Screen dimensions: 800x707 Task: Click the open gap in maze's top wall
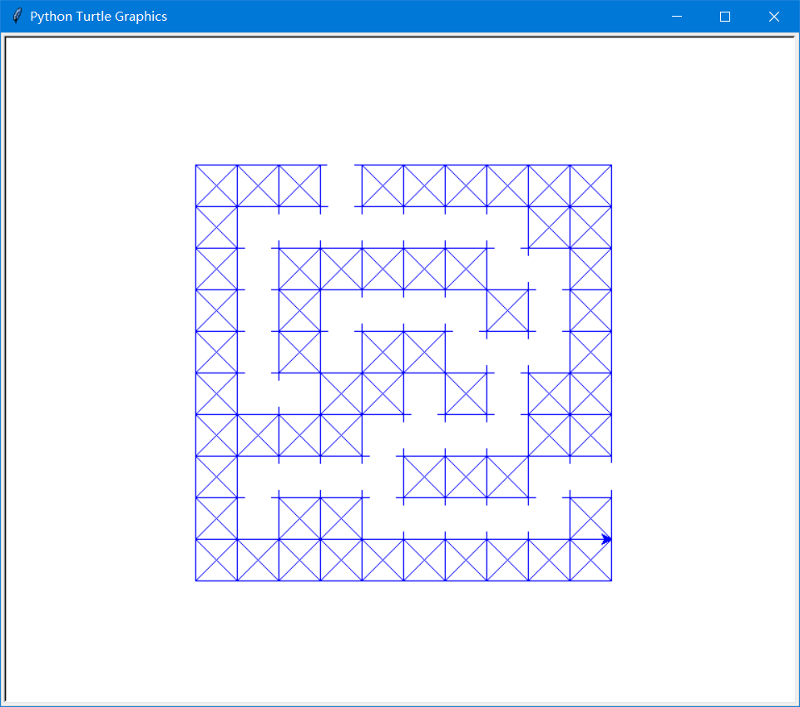pos(341,185)
